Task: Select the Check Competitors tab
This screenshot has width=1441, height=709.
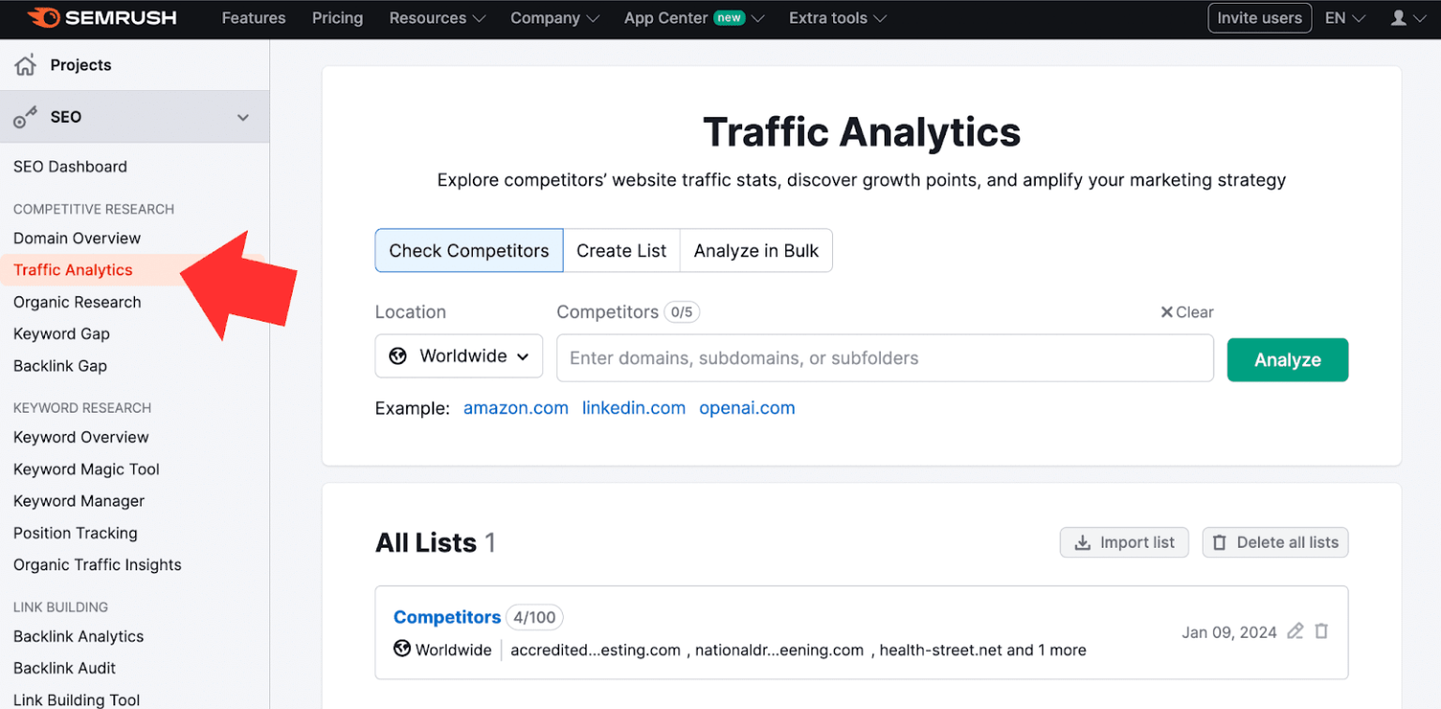Action: (469, 250)
